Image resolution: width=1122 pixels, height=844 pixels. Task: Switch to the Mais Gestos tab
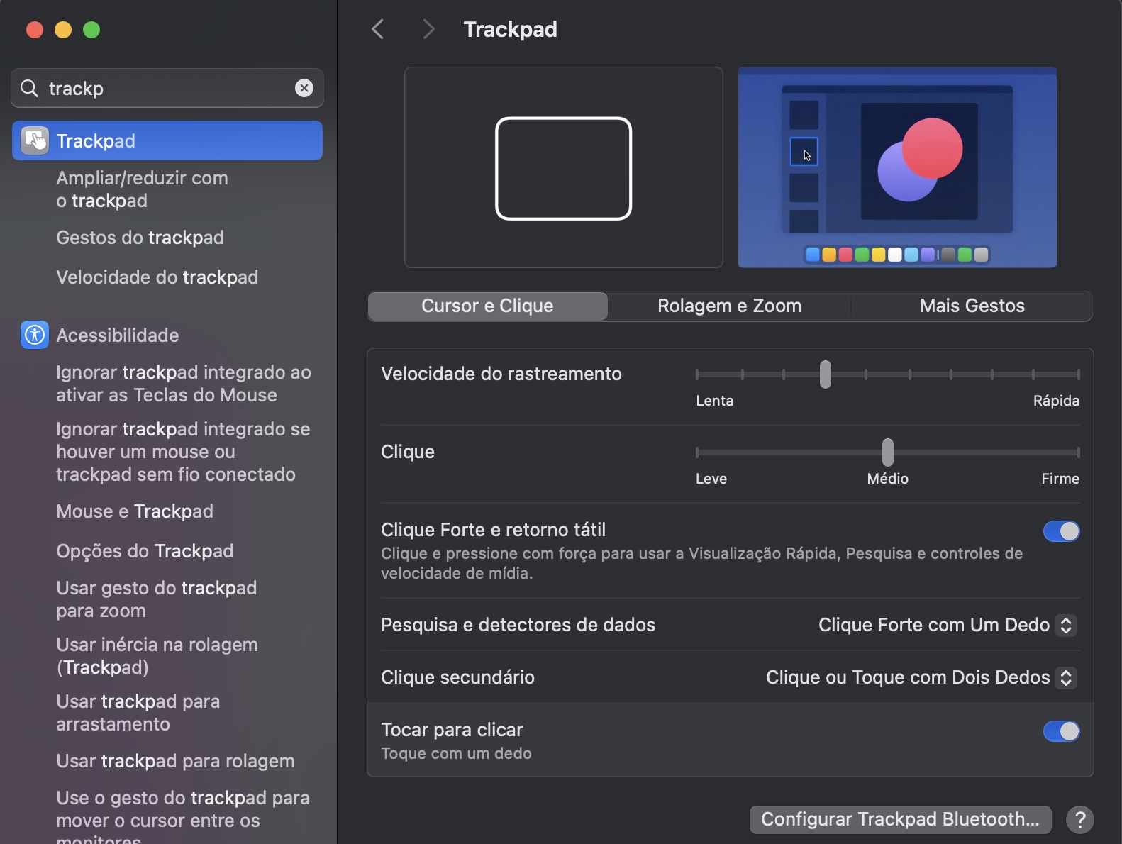[x=972, y=306]
